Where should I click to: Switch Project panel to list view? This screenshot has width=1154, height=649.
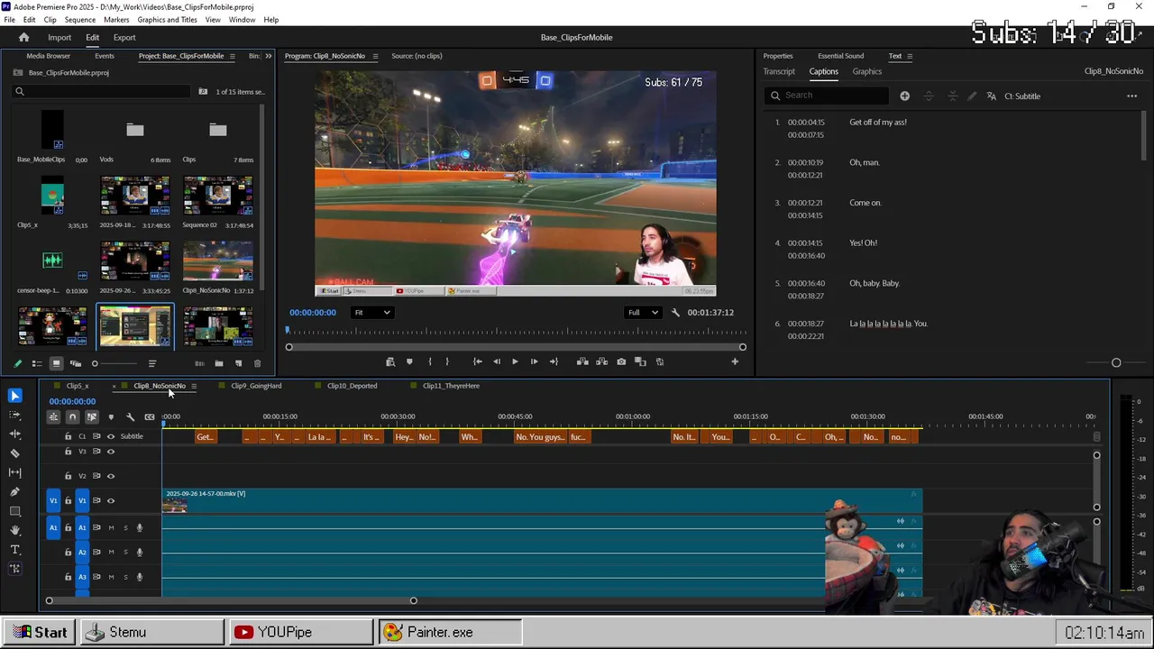(36, 363)
